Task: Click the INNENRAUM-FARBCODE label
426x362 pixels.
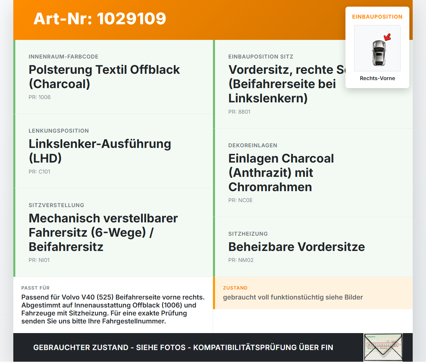Action: 64,57
